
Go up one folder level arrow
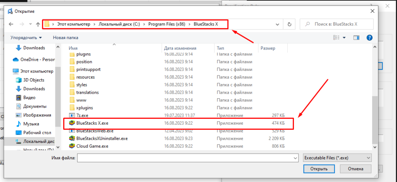38,24
